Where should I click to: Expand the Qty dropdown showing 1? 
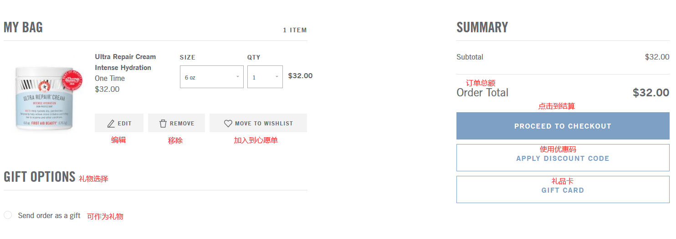pos(265,77)
